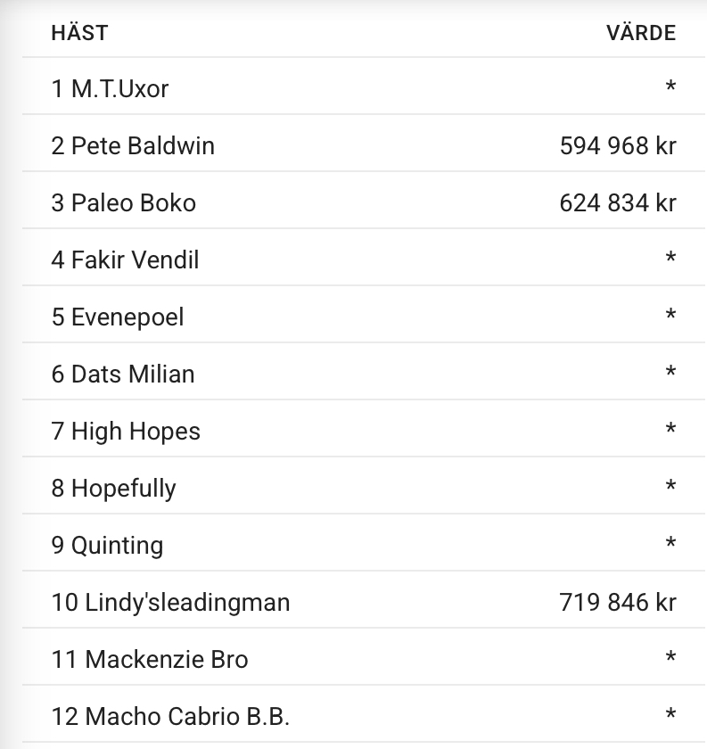
Task: Open the 6 Dats Milian row
Action: [123, 374]
